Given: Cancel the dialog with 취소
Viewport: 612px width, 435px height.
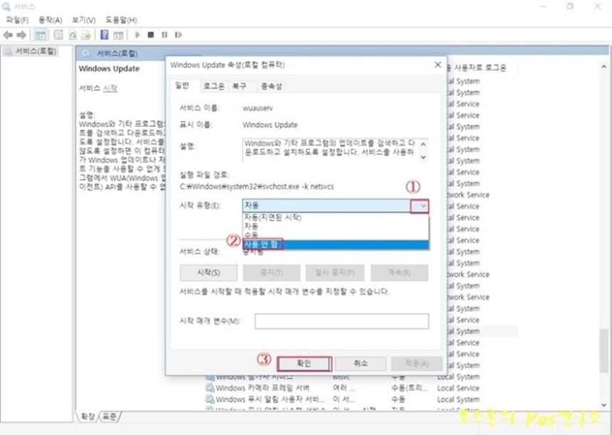Looking at the screenshot, I should (361, 364).
